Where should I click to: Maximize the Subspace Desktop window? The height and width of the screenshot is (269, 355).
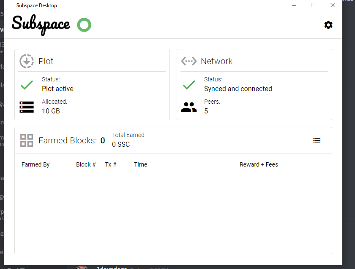click(313, 5)
